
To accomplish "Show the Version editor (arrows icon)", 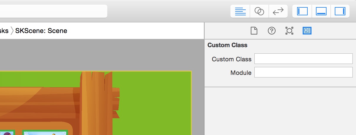I will coord(278,11).
